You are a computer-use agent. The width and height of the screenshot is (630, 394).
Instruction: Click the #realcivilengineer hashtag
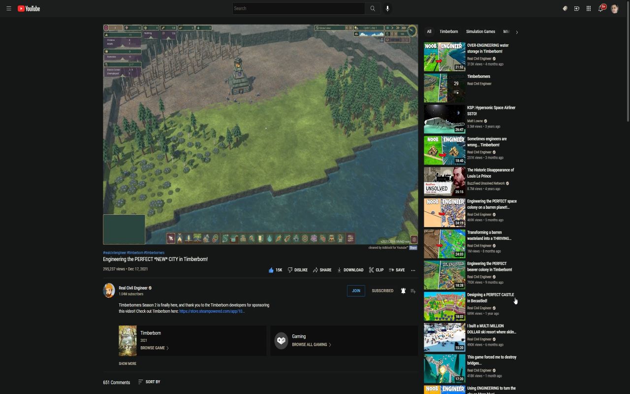coord(114,253)
